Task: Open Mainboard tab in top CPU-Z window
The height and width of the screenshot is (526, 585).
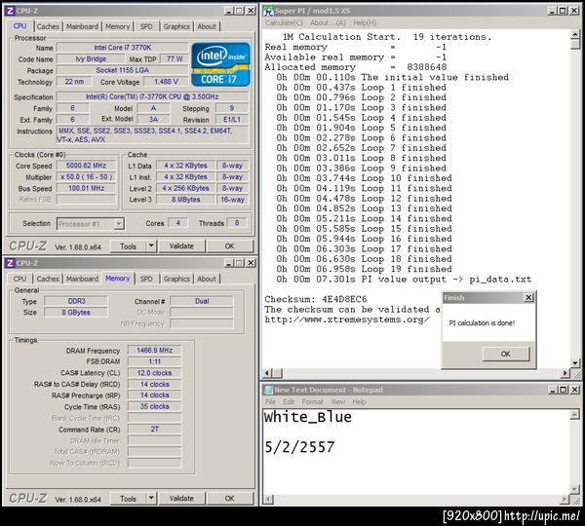Action: point(82,26)
